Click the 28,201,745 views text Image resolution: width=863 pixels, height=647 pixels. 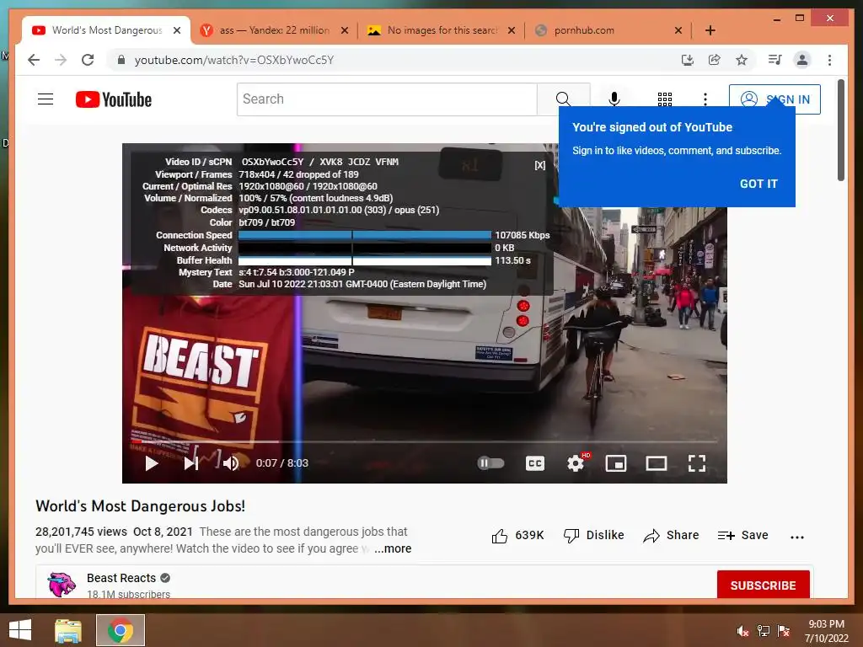[x=81, y=532]
